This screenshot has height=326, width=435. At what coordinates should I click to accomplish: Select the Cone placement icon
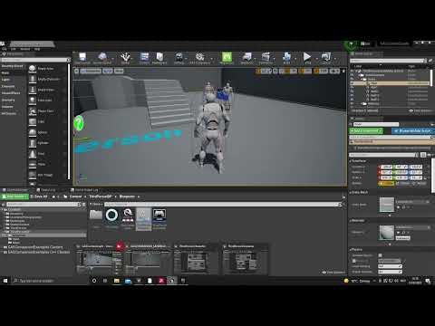(33, 154)
